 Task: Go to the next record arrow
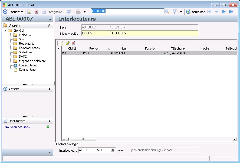coord(224,12)
